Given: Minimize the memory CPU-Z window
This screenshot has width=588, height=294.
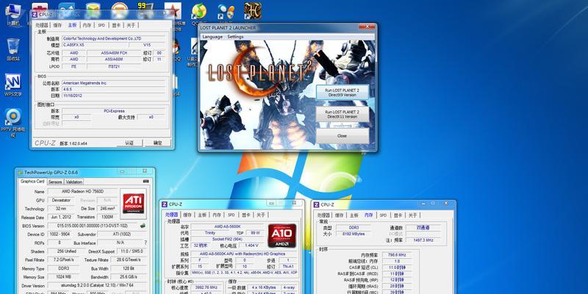Looking at the screenshot, I should pos(424,204).
